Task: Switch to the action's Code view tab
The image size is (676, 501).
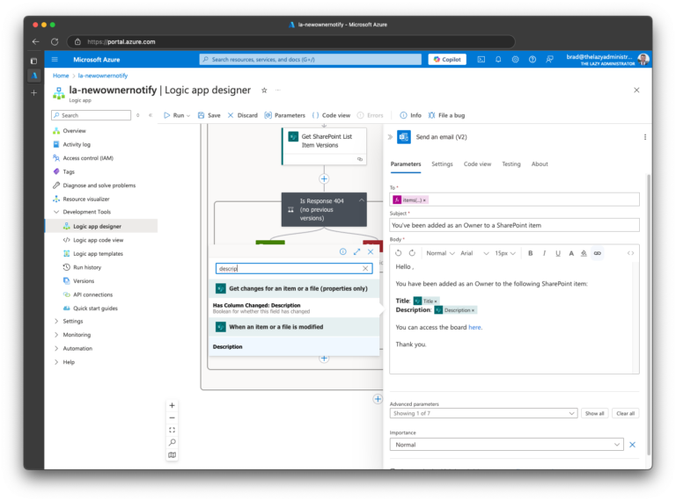Action: 477,164
